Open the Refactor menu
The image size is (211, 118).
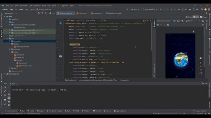point(37,6)
